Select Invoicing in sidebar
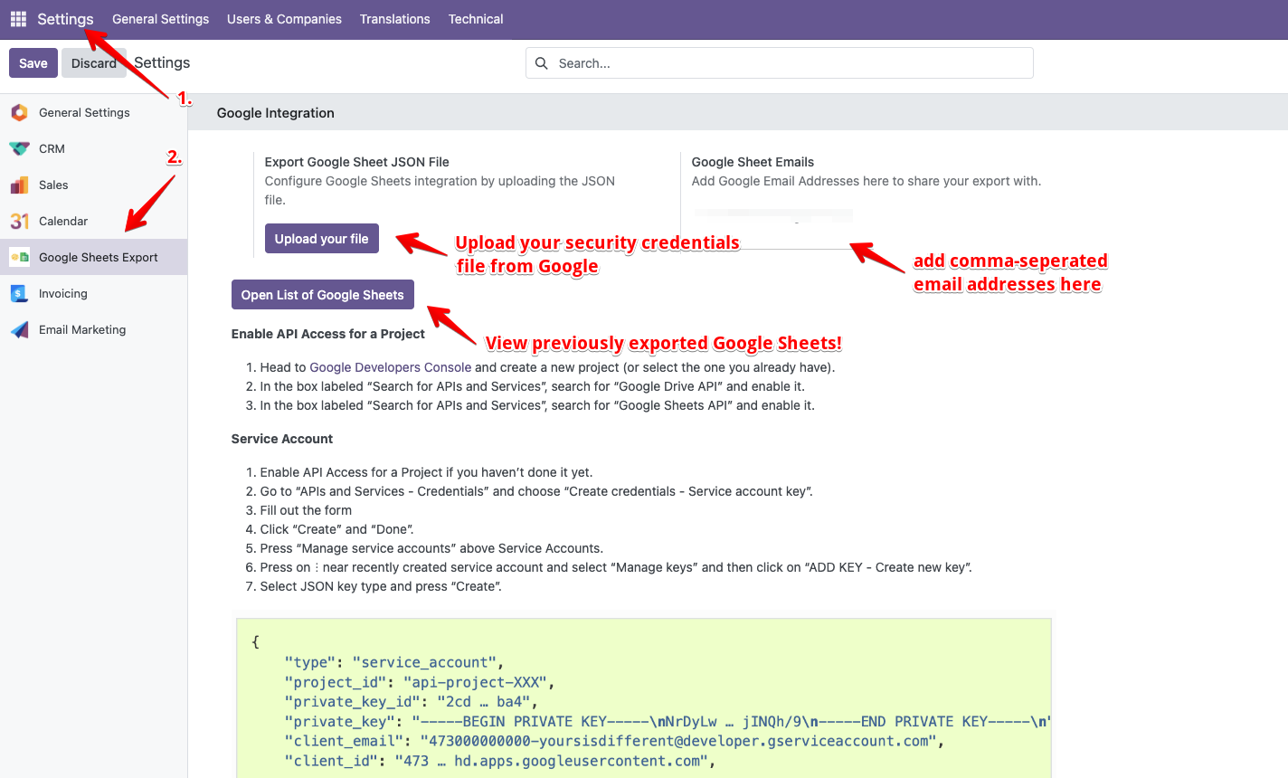Image resolution: width=1288 pixels, height=778 pixels. (94, 293)
